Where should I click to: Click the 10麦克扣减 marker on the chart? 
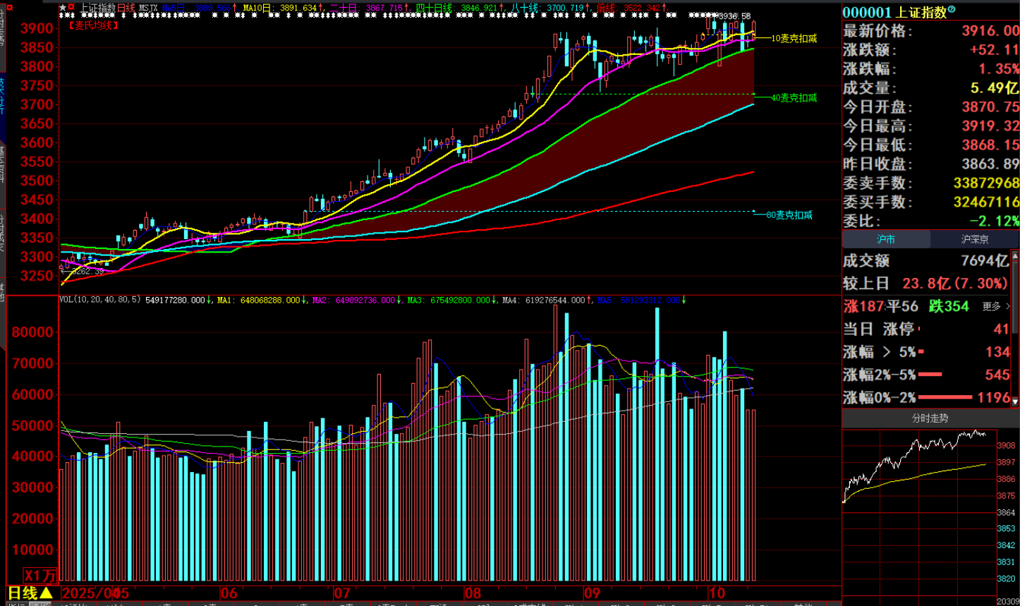coord(794,38)
